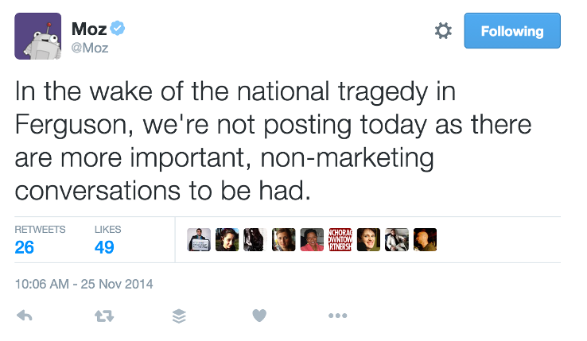The image size is (587, 341).
Task: Click the Moz display name
Action: (89, 30)
